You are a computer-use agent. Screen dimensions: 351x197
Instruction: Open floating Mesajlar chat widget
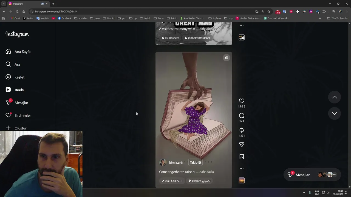[x=312, y=175]
